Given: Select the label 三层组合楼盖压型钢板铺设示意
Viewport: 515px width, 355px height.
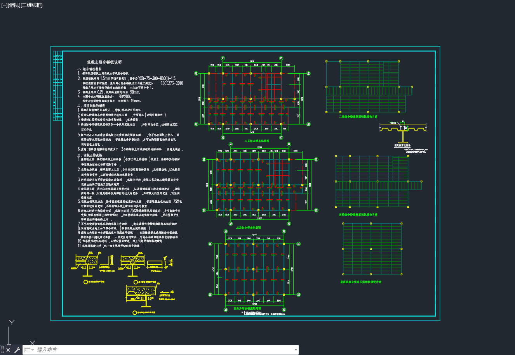Looking at the screenshot, I should pyautogui.click(x=358, y=214).
